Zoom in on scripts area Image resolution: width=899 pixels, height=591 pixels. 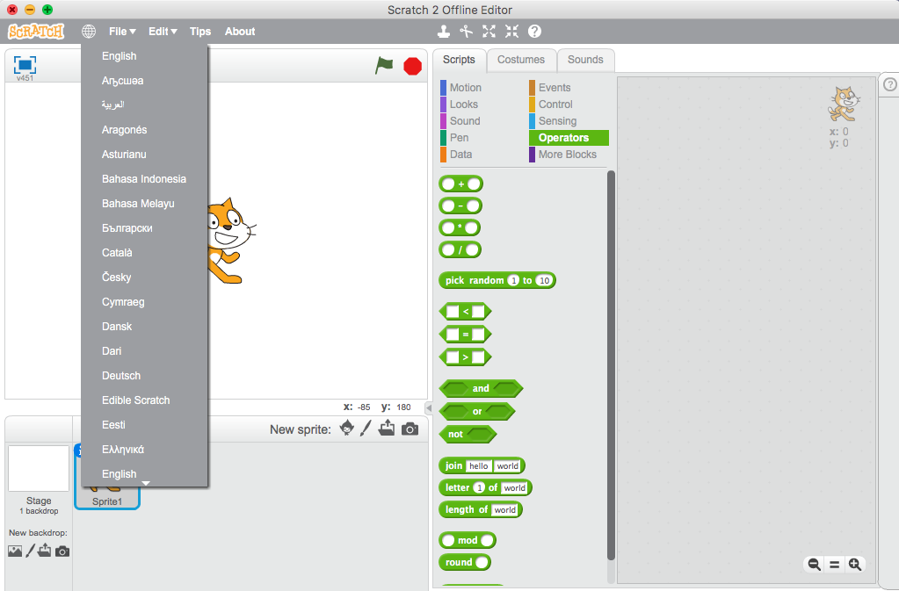click(x=855, y=565)
